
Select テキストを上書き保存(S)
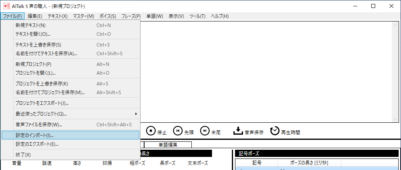(70, 45)
